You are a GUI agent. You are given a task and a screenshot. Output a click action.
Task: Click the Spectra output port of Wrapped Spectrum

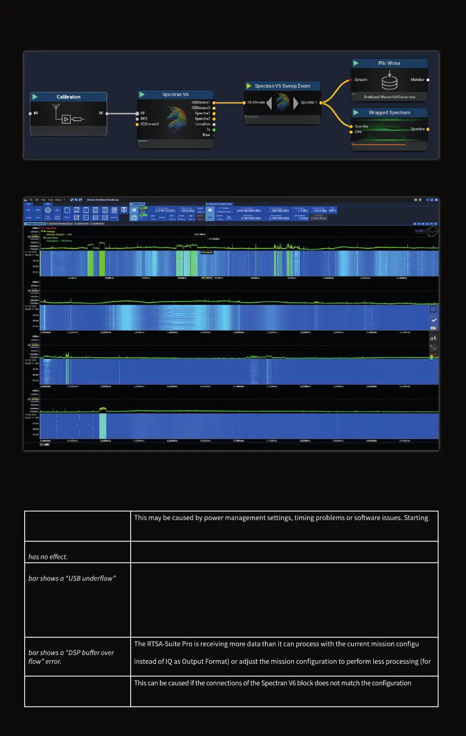(428, 129)
